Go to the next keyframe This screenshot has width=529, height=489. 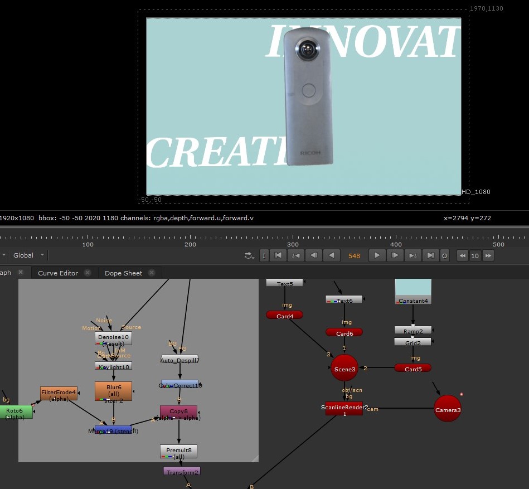412,255
